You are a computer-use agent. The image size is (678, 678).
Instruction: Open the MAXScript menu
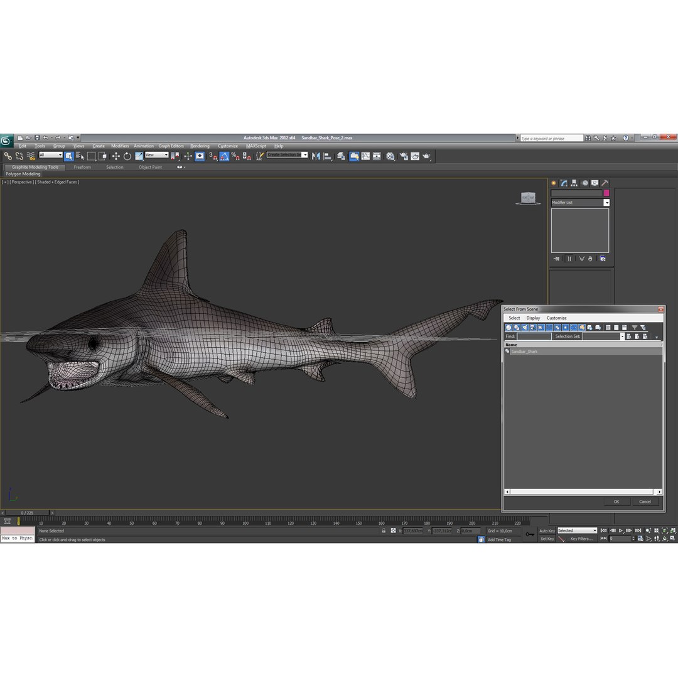click(x=256, y=146)
